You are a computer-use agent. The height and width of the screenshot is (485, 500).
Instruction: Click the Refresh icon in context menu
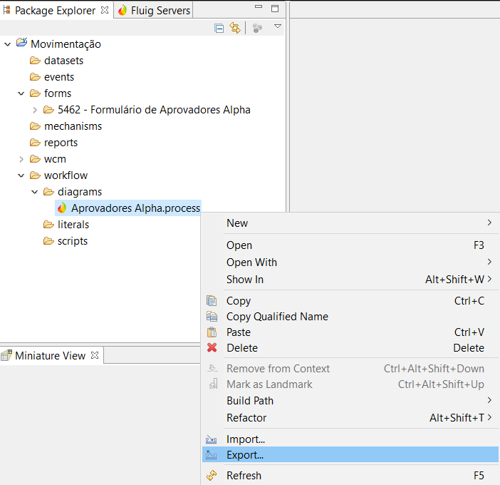(212, 476)
